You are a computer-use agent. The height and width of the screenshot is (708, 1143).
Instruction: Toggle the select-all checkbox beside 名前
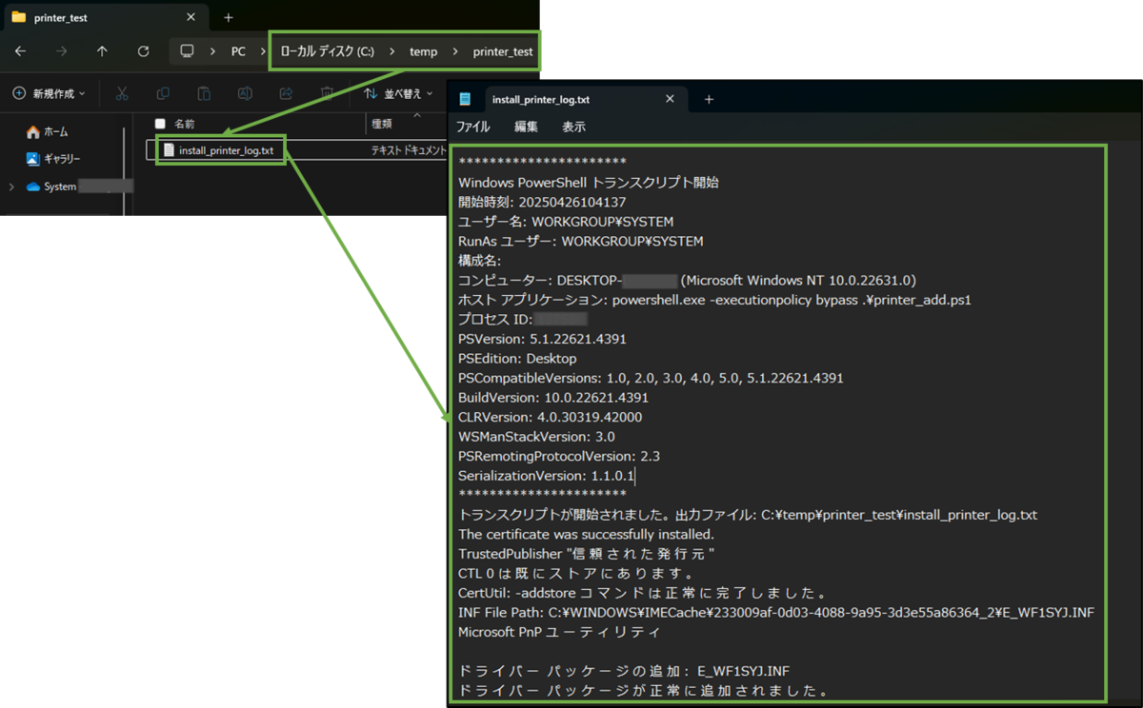coord(160,124)
